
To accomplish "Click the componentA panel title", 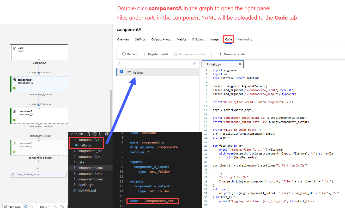I will [129, 29].
